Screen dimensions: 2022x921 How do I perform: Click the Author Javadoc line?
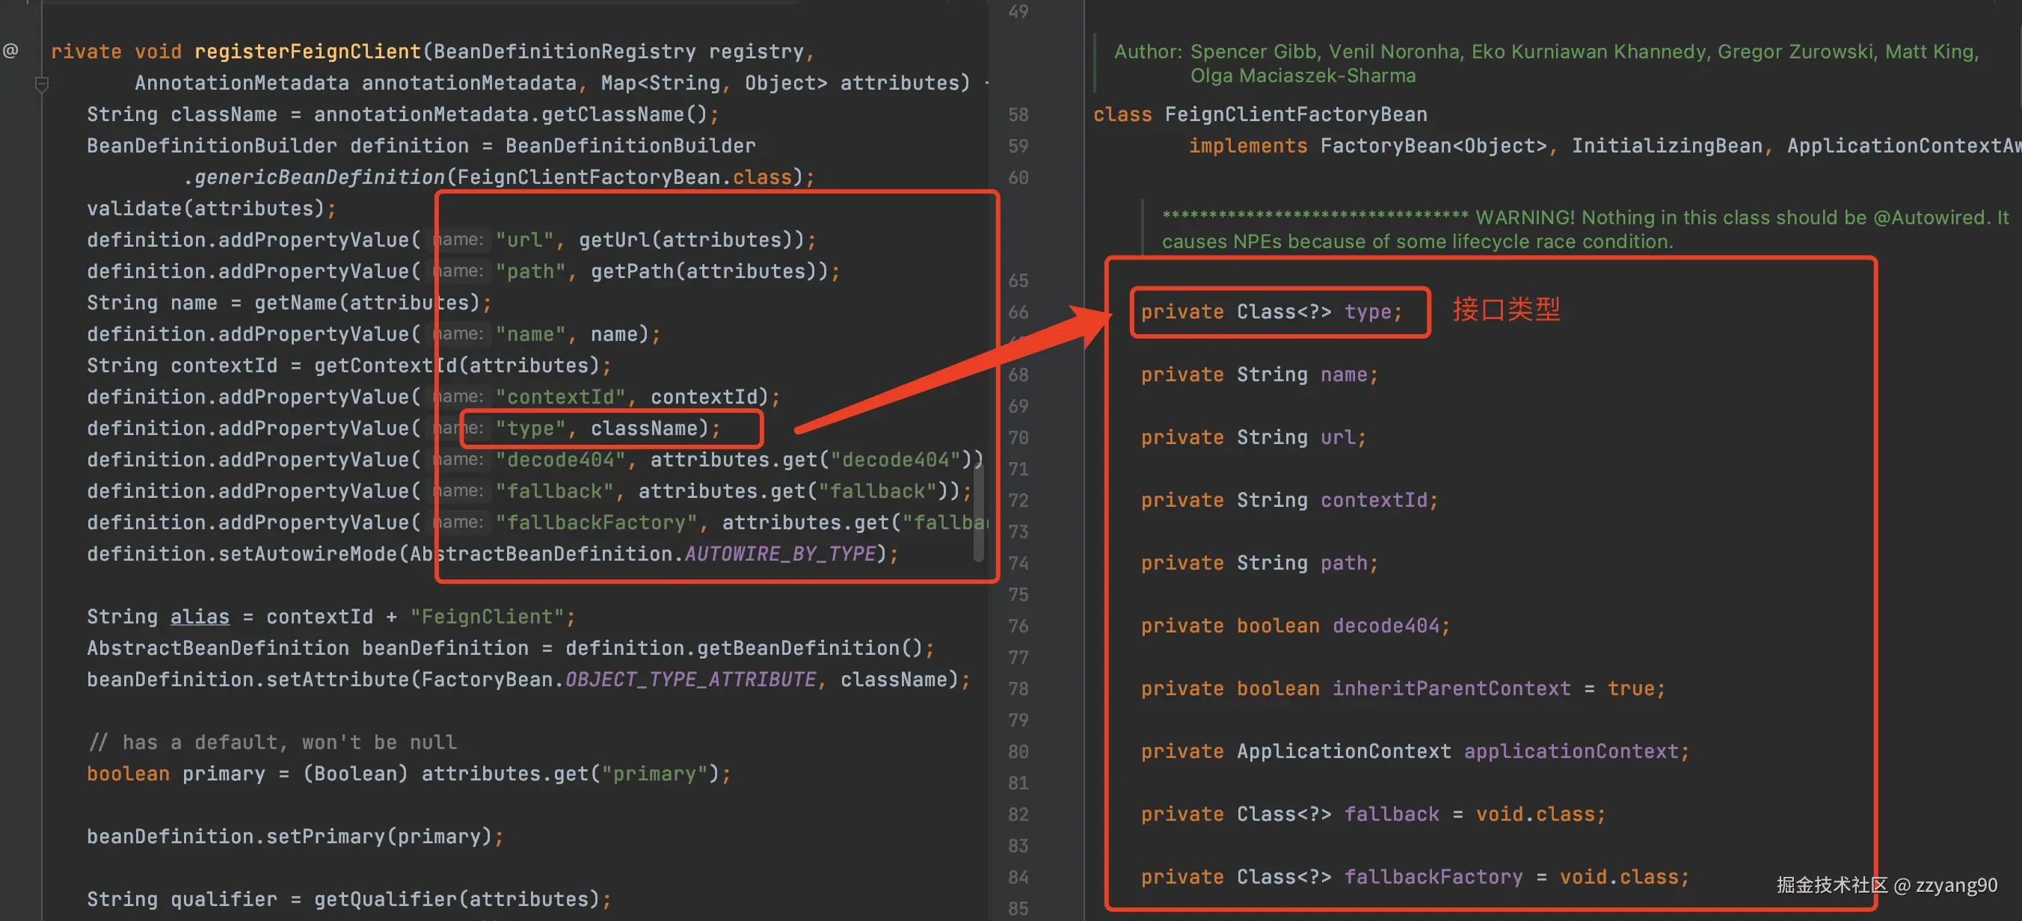1545,52
